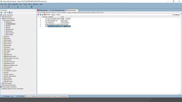Open the Constraints sub-tab
This screenshot has width=182, height=102.
pyautogui.click(x=53, y=12)
